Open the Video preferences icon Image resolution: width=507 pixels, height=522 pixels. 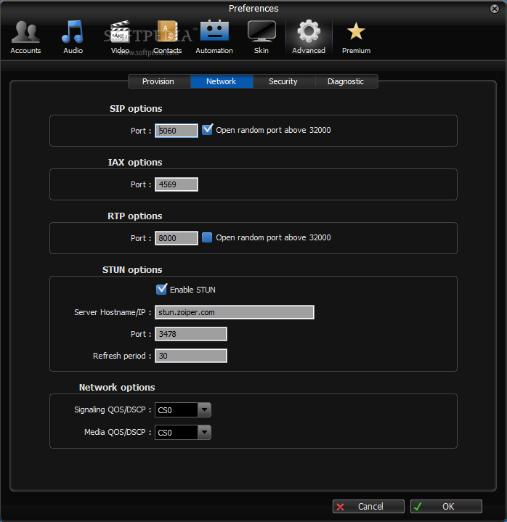tap(120, 36)
